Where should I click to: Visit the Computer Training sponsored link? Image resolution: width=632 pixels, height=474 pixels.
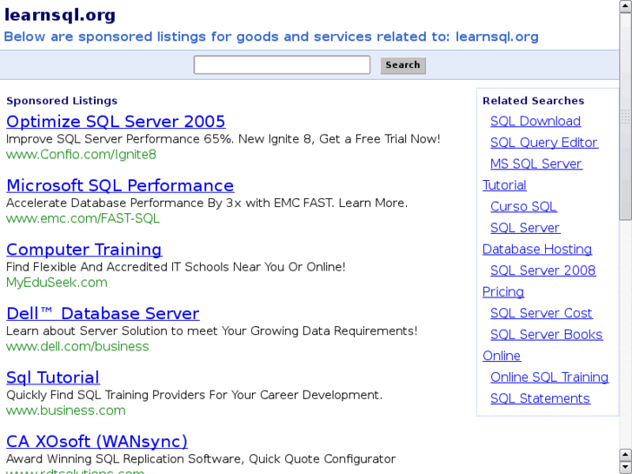[x=83, y=250]
